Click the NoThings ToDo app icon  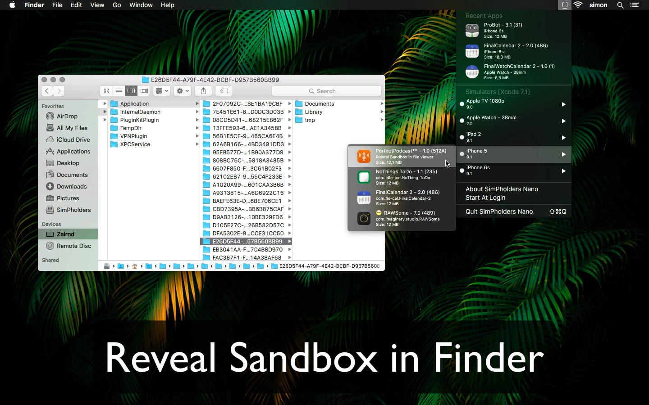click(x=364, y=177)
